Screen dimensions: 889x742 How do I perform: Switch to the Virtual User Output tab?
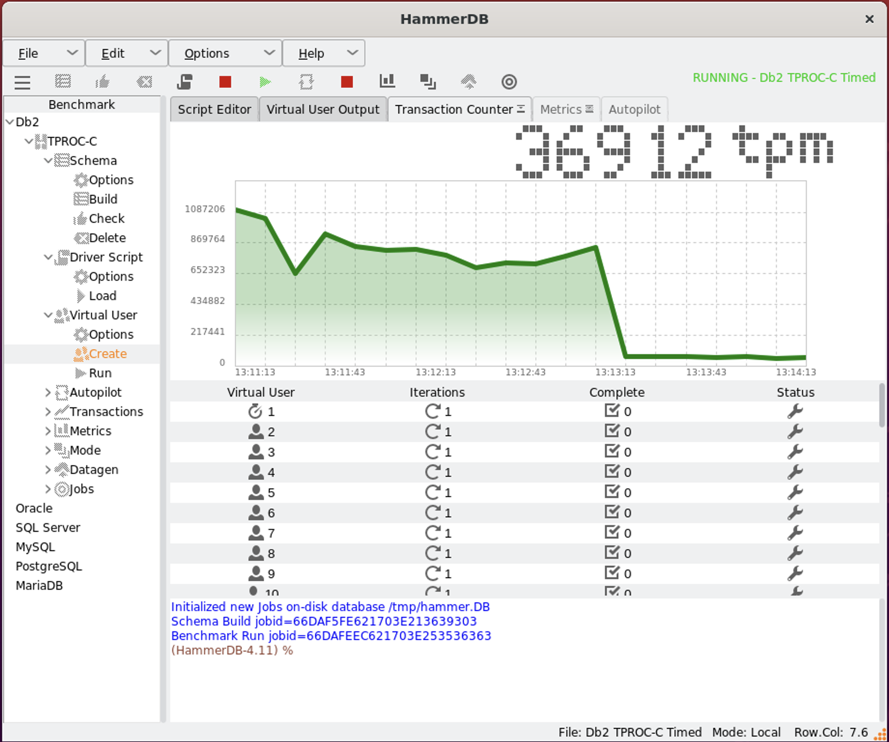tap(323, 110)
